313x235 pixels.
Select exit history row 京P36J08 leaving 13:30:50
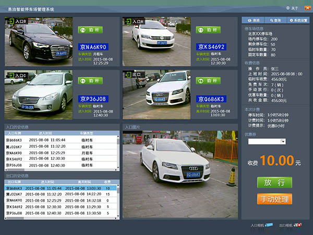tap(61, 213)
